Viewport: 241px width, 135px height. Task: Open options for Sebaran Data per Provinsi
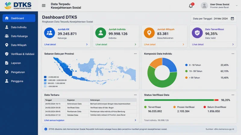135,54
